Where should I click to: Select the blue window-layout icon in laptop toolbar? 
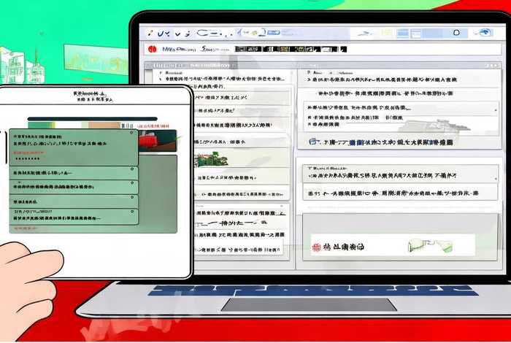416,33
